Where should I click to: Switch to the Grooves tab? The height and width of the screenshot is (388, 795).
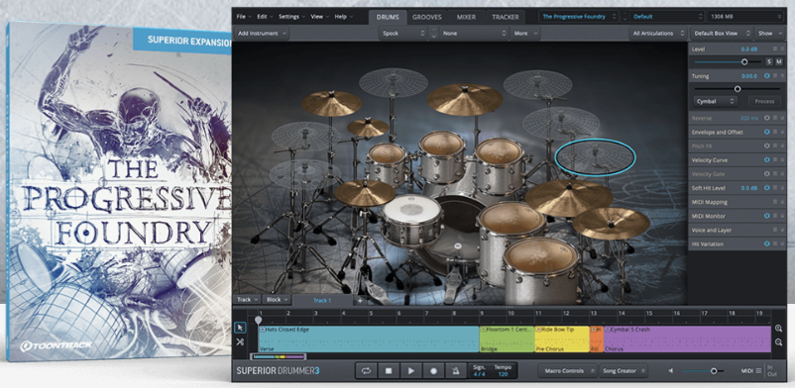(426, 17)
